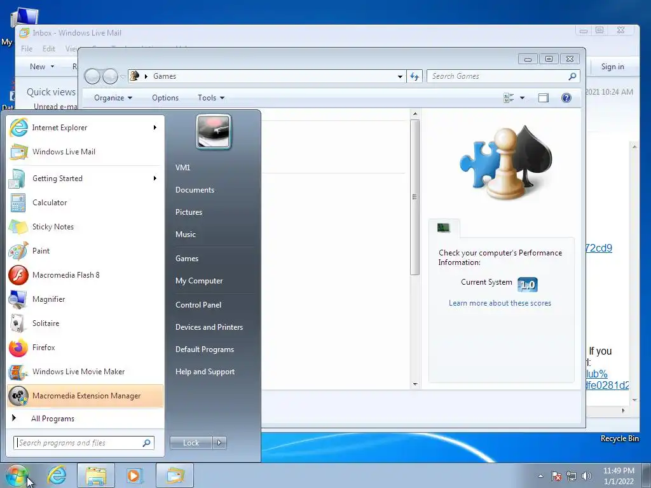Image resolution: width=651 pixels, height=488 pixels.
Task: Click New in Windows Live Mail toolbar
Action: coord(38,66)
